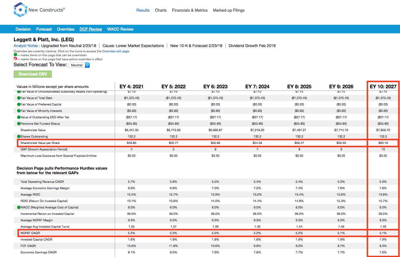
Task: Click the Economic Earnings CAGR label
Action: (39, 252)
